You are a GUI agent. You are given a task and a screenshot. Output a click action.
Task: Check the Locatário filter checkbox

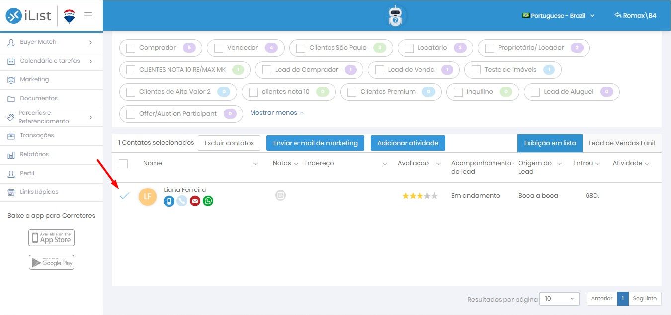[409, 48]
